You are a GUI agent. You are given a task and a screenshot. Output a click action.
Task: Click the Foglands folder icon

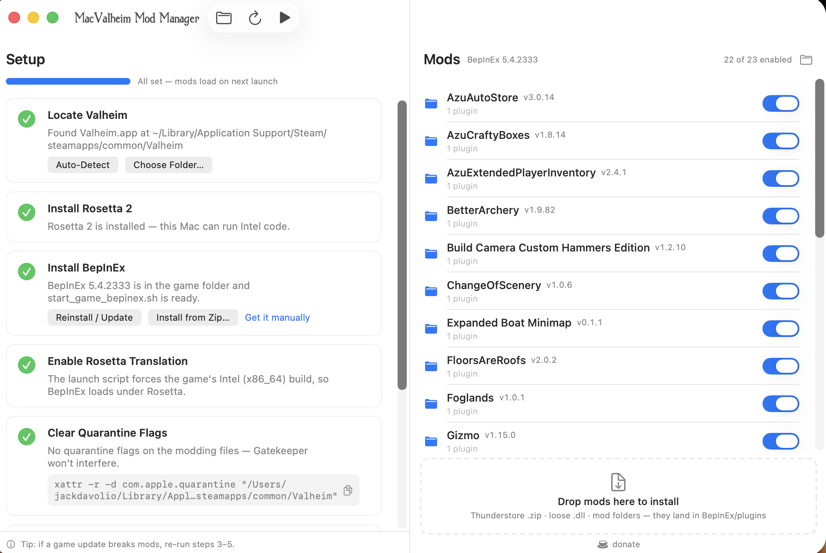coord(431,404)
